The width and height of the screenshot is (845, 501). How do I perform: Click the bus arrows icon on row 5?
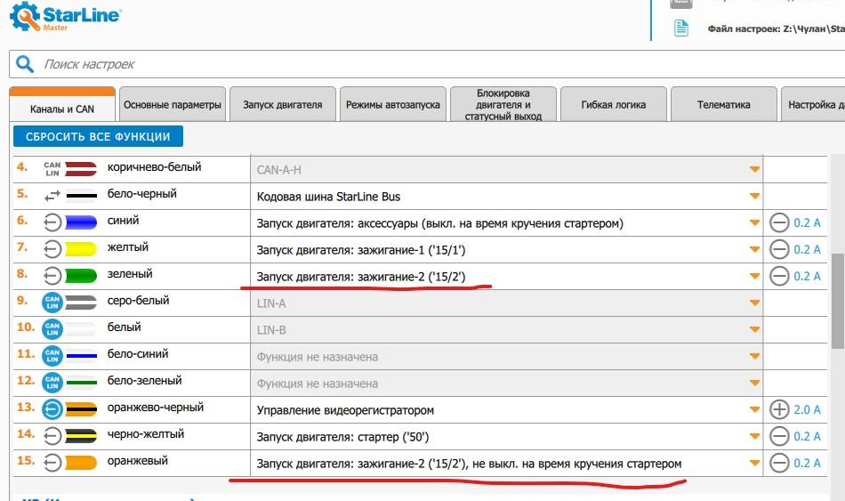[x=52, y=196]
